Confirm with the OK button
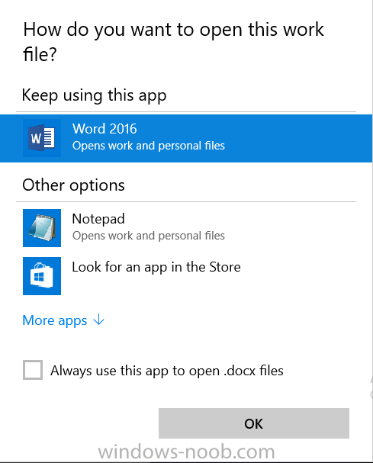Image resolution: width=373 pixels, height=463 pixels. (x=254, y=423)
